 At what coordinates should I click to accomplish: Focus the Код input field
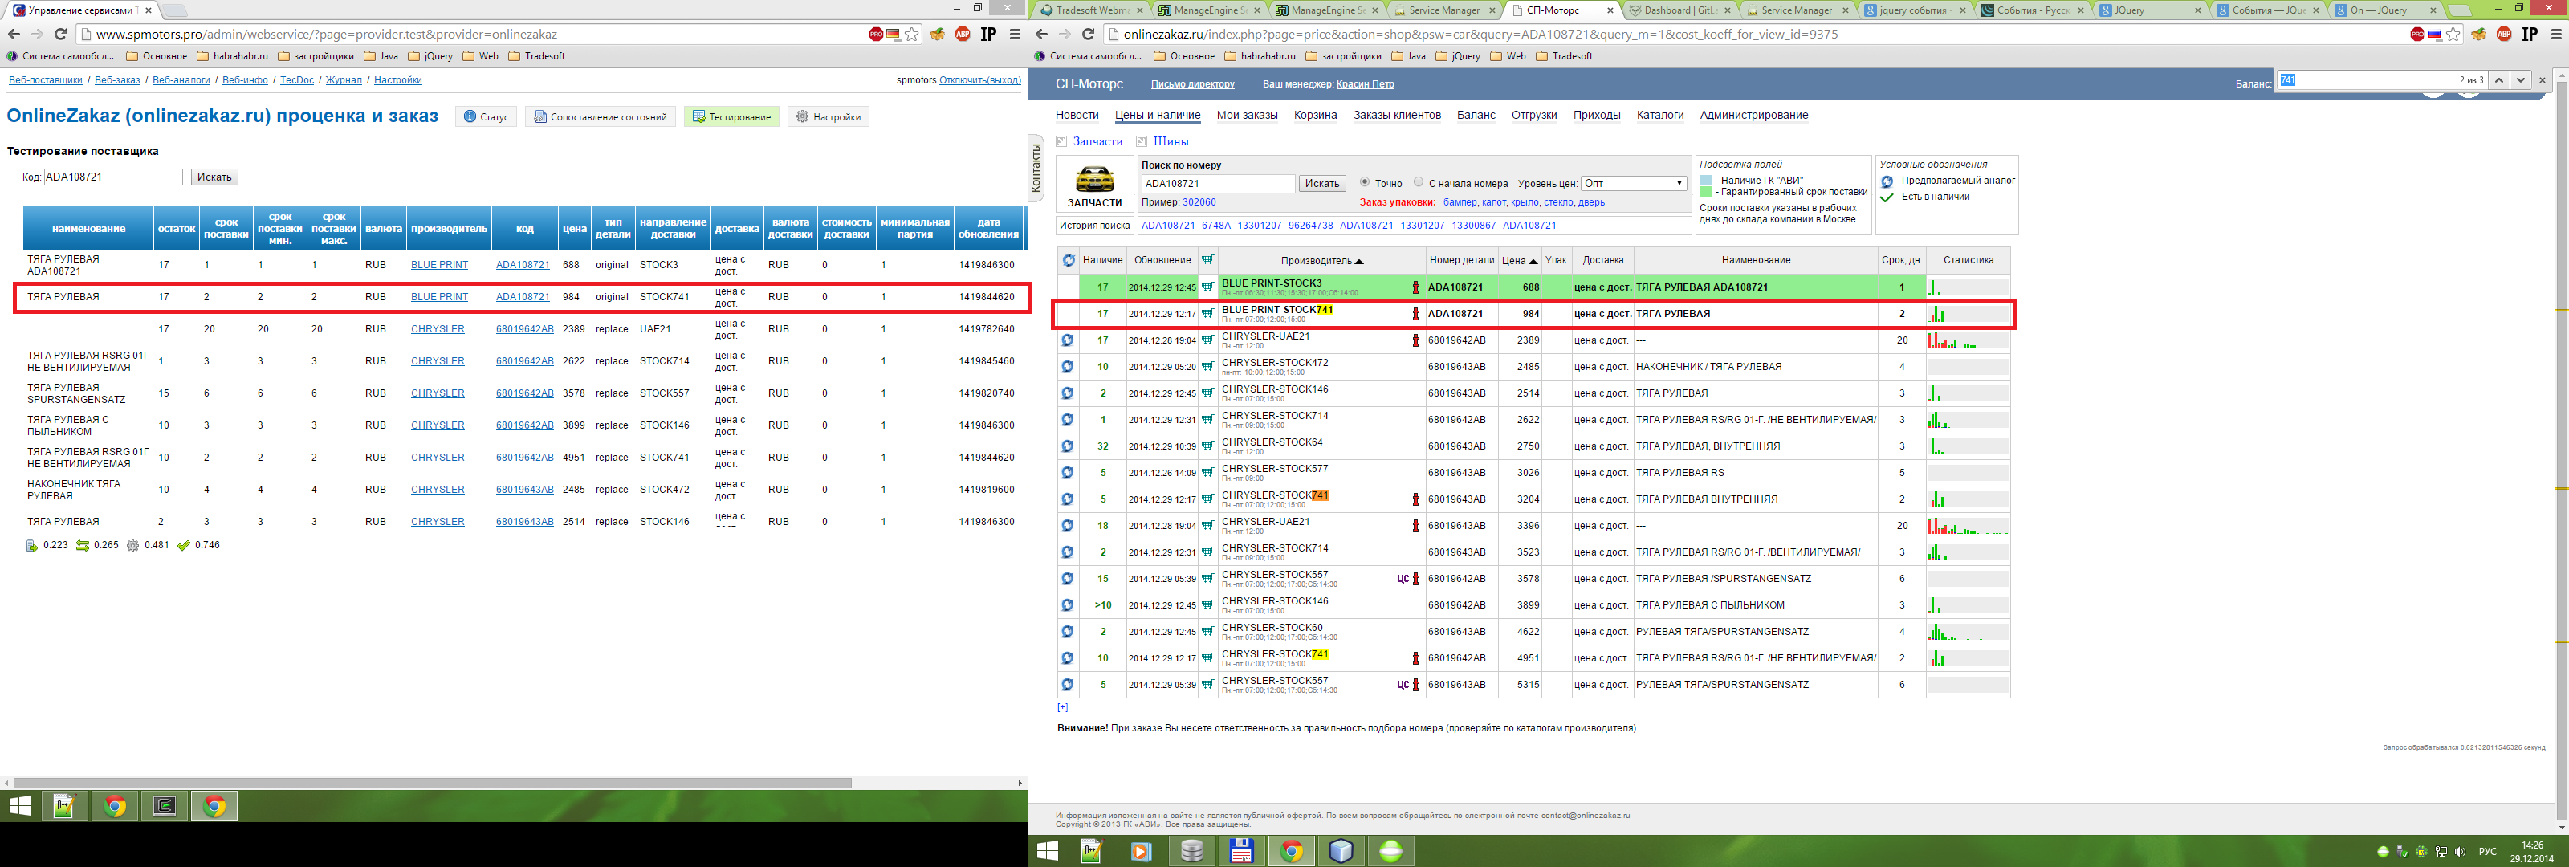[114, 177]
